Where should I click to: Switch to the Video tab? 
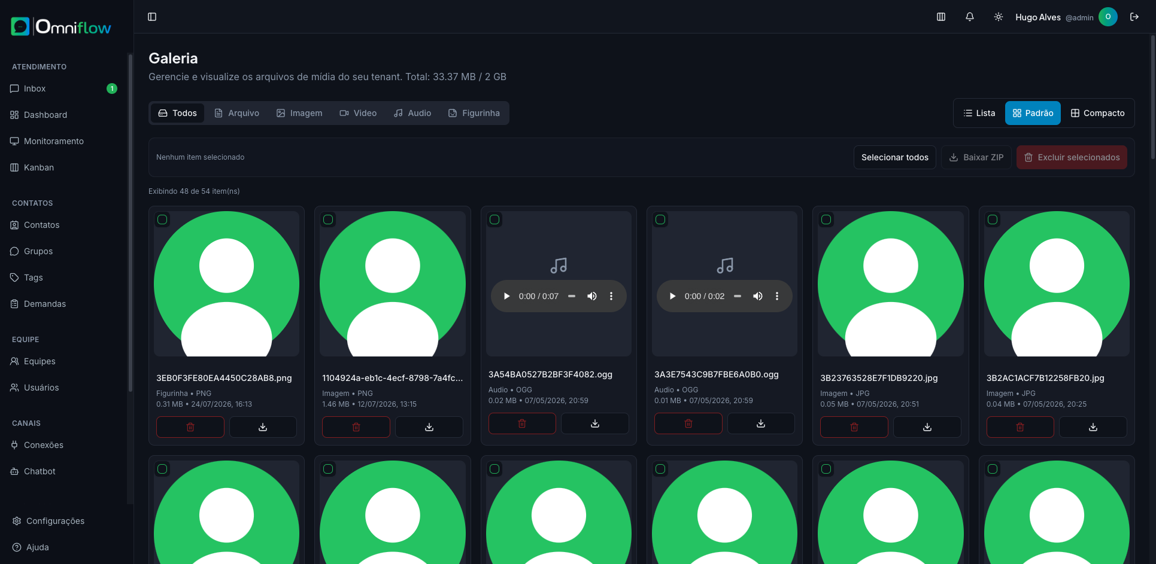[x=358, y=113]
